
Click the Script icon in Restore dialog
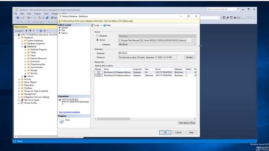pyautogui.click(x=92, y=25)
